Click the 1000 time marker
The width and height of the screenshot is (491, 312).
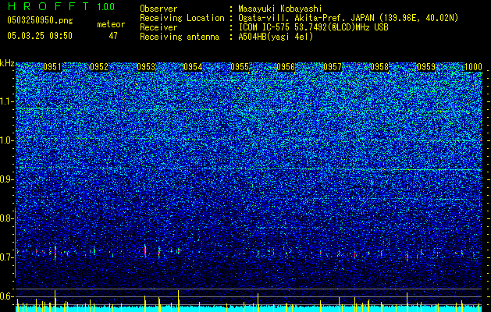point(473,67)
